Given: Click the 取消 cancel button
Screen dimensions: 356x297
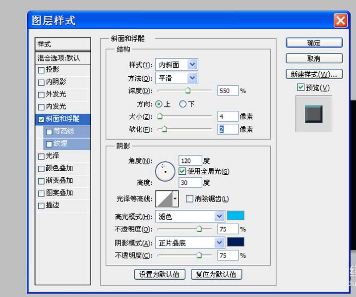Looking at the screenshot, I should point(314,58).
